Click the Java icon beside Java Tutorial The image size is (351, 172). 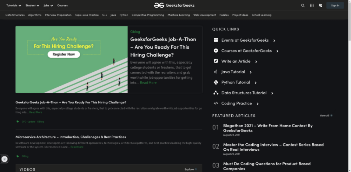click(x=216, y=72)
